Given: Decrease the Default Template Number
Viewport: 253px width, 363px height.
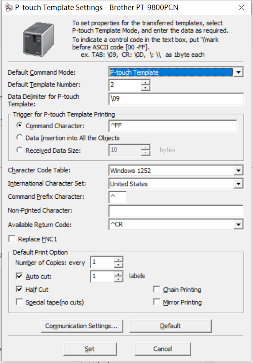Looking at the screenshot, I should 146,88.
